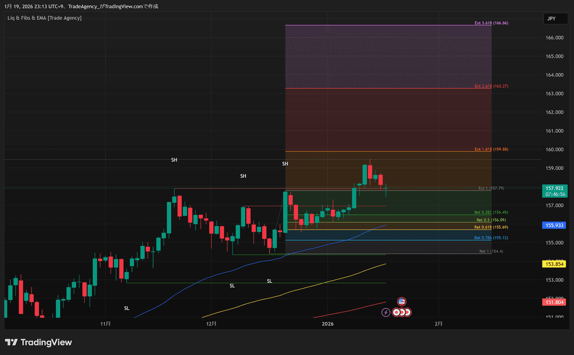Click the purple lightning bolt event icon
The height and width of the screenshot is (355, 574).
click(386, 312)
